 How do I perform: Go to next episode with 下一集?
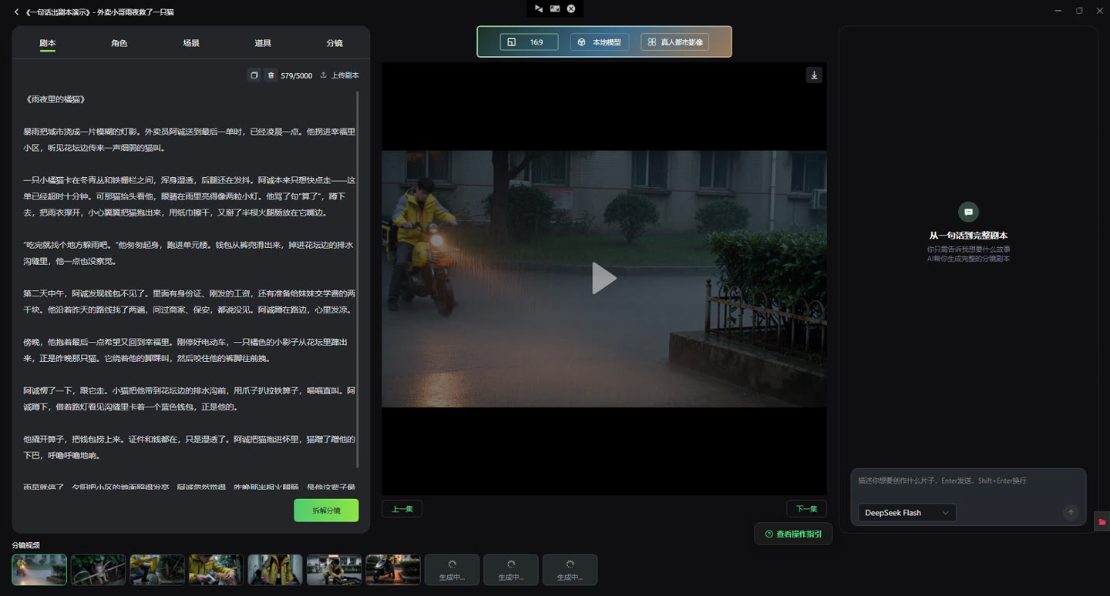pyautogui.click(x=806, y=509)
